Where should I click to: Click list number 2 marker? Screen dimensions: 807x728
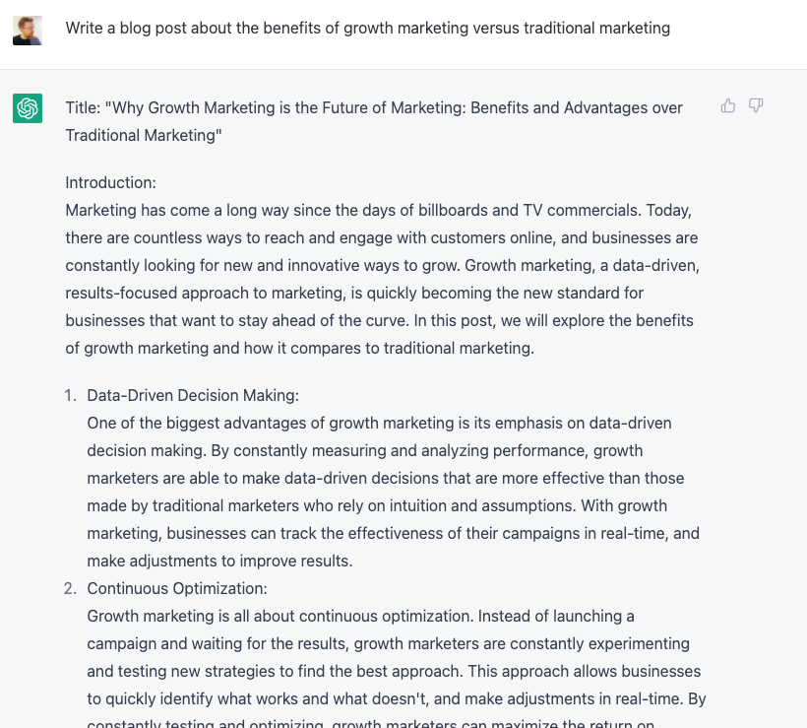(x=71, y=588)
